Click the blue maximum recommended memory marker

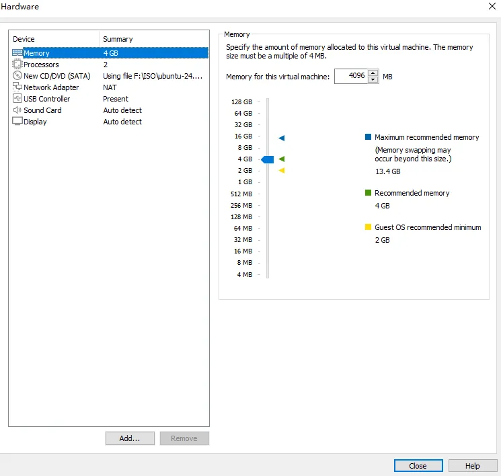point(282,138)
